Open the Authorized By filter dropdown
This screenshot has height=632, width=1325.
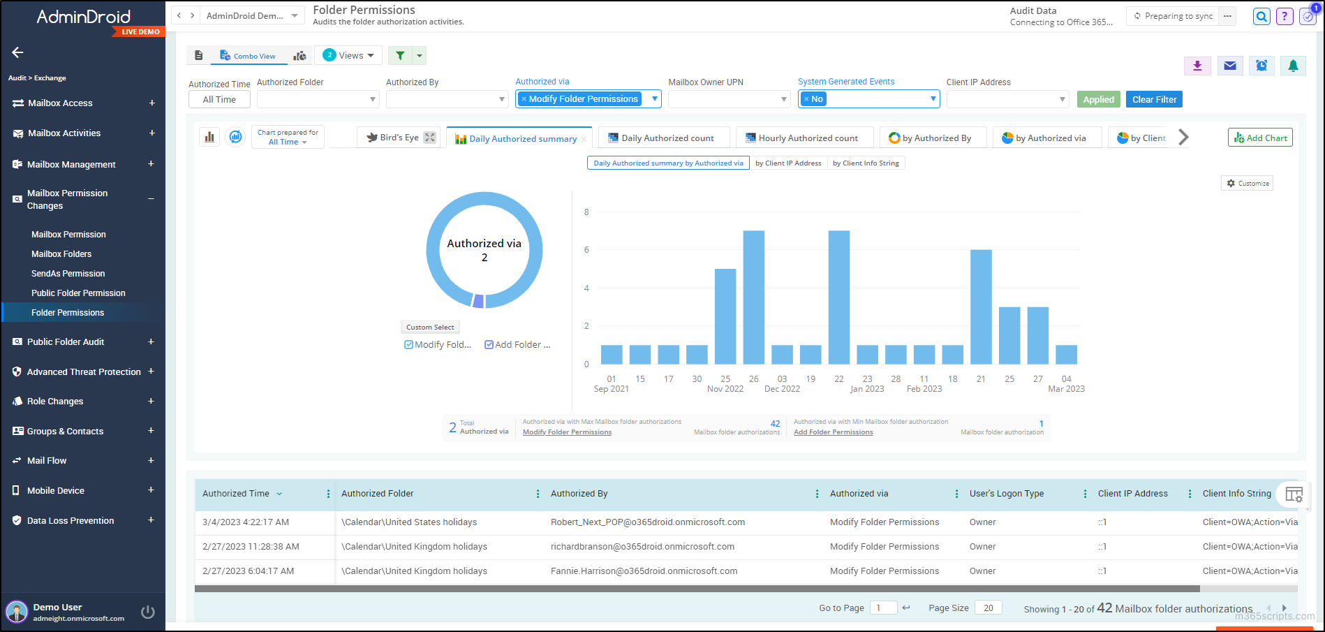point(447,100)
